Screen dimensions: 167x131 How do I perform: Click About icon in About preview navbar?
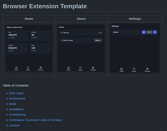click(80, 68)
